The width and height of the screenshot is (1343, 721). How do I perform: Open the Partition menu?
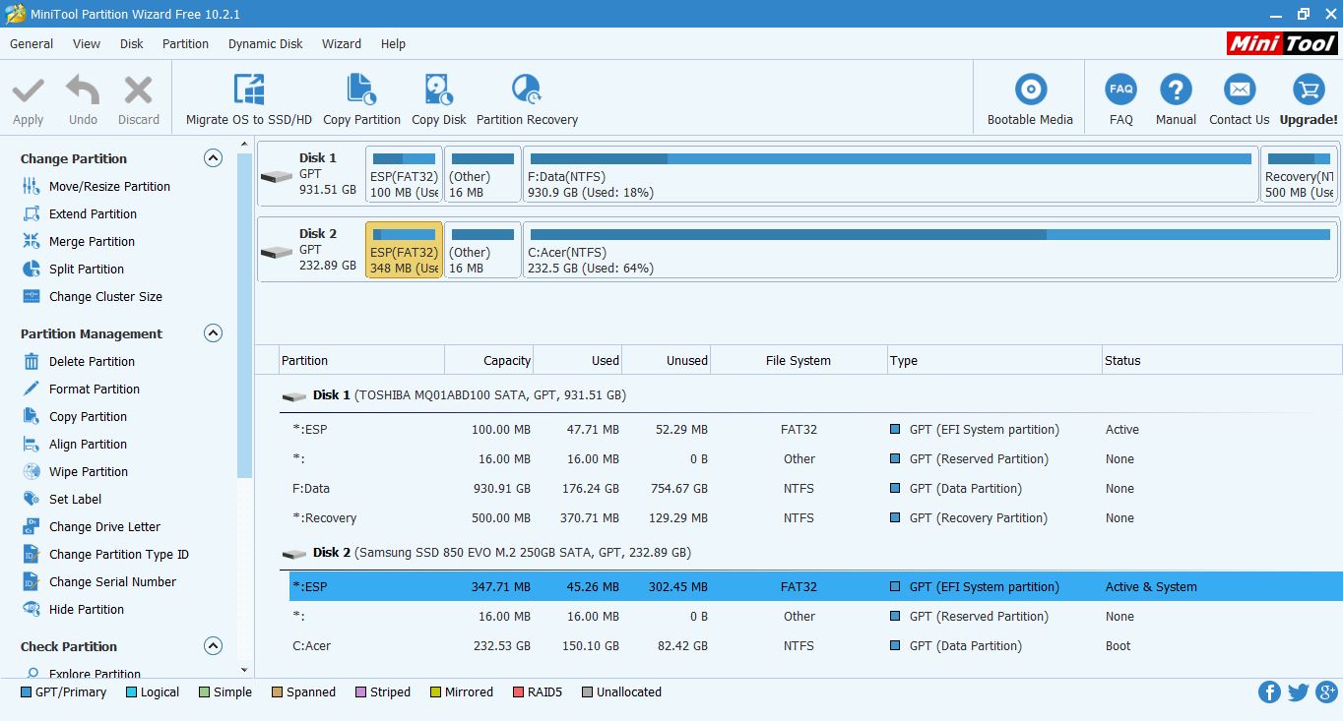click(x=185, y=43)
